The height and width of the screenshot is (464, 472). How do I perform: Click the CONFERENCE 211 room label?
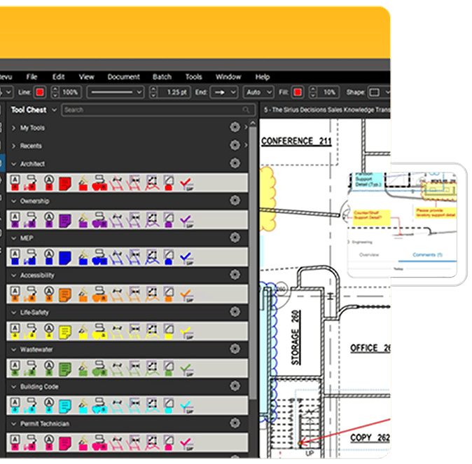(x=296, y=142)
